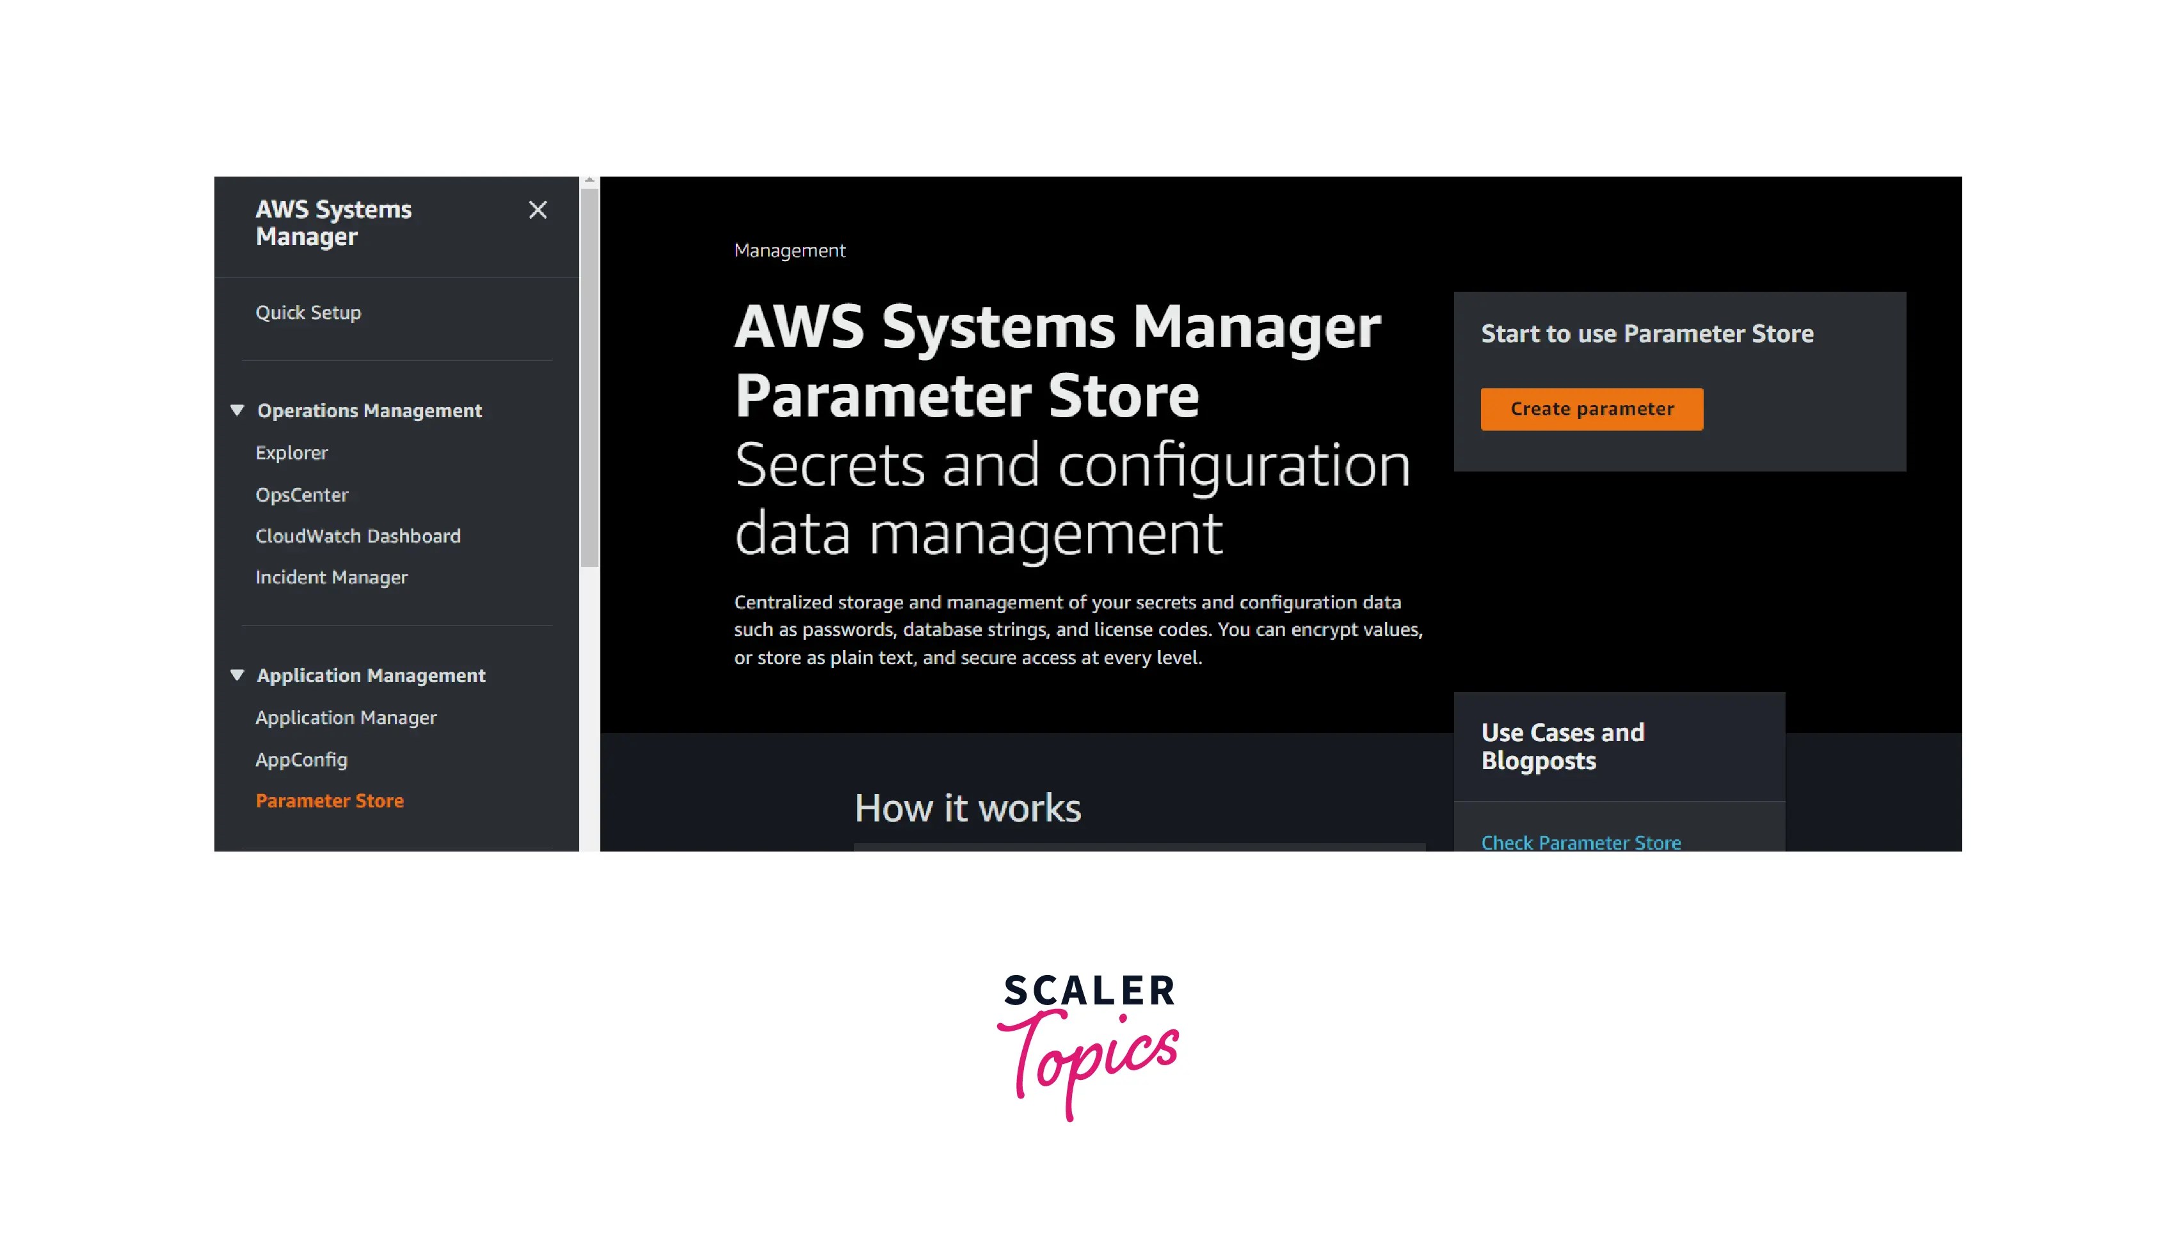Collapse the Application Management section
The width and height of the screenshot is (2176, 1245).
click(x=238, y=675)
